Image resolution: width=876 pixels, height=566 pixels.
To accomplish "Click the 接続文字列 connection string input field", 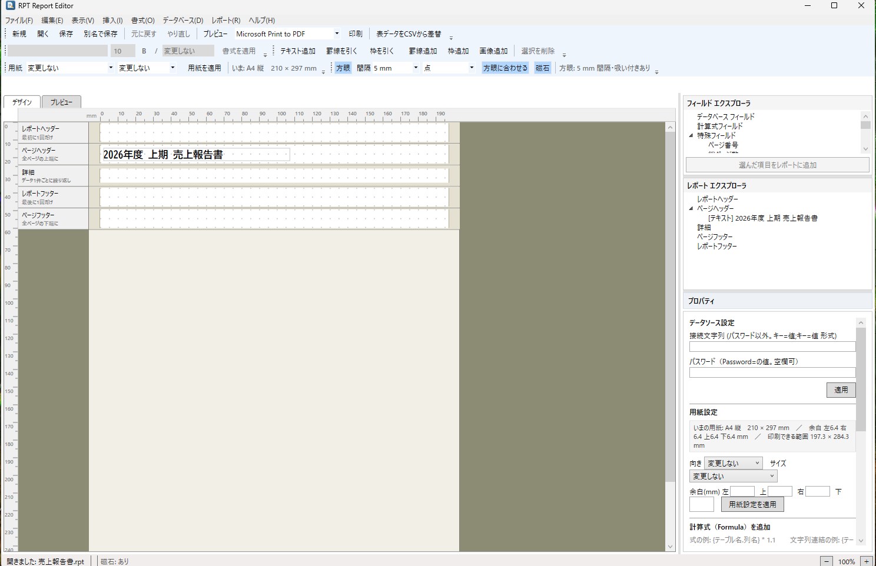I will point(772,347).
